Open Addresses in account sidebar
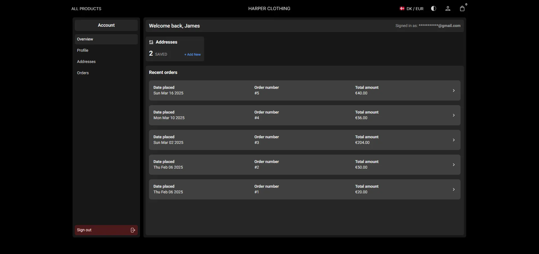 click(86, 62)
